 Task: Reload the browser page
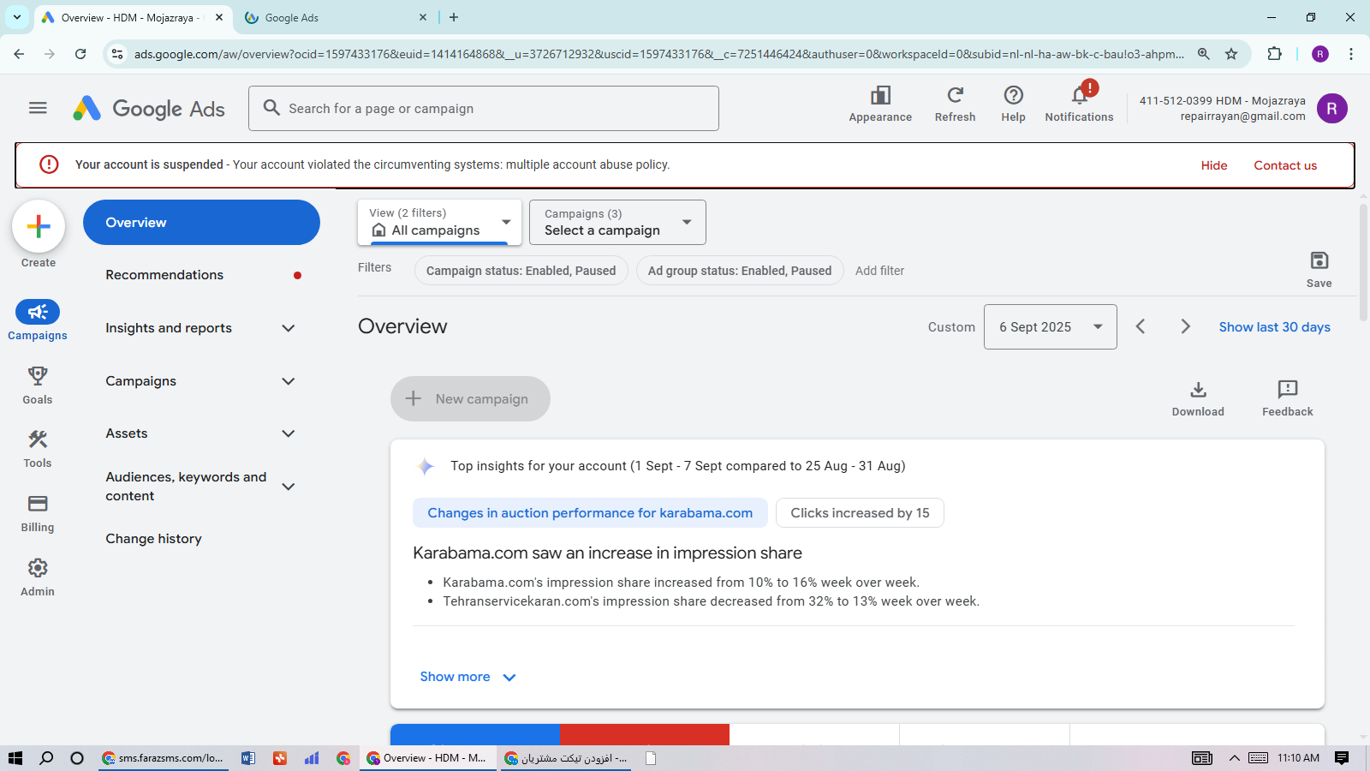click(80, 54)
